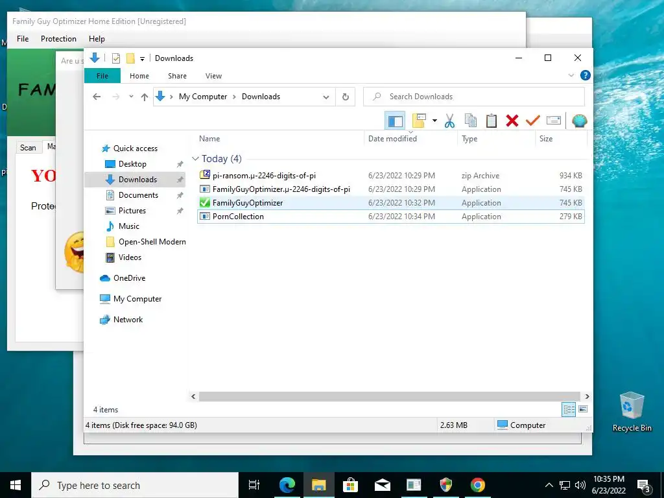The height and width of the screenshot is (498, 664).
Task: Click the Paste clipboard icon
Action: pos(492,121)
